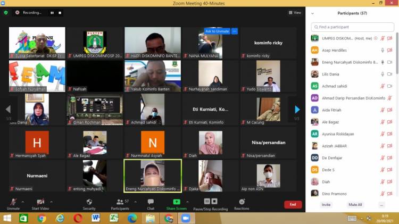399x224 pixels.
Task: Click the green encryption shield icon
Action: (x=6, y=12)
